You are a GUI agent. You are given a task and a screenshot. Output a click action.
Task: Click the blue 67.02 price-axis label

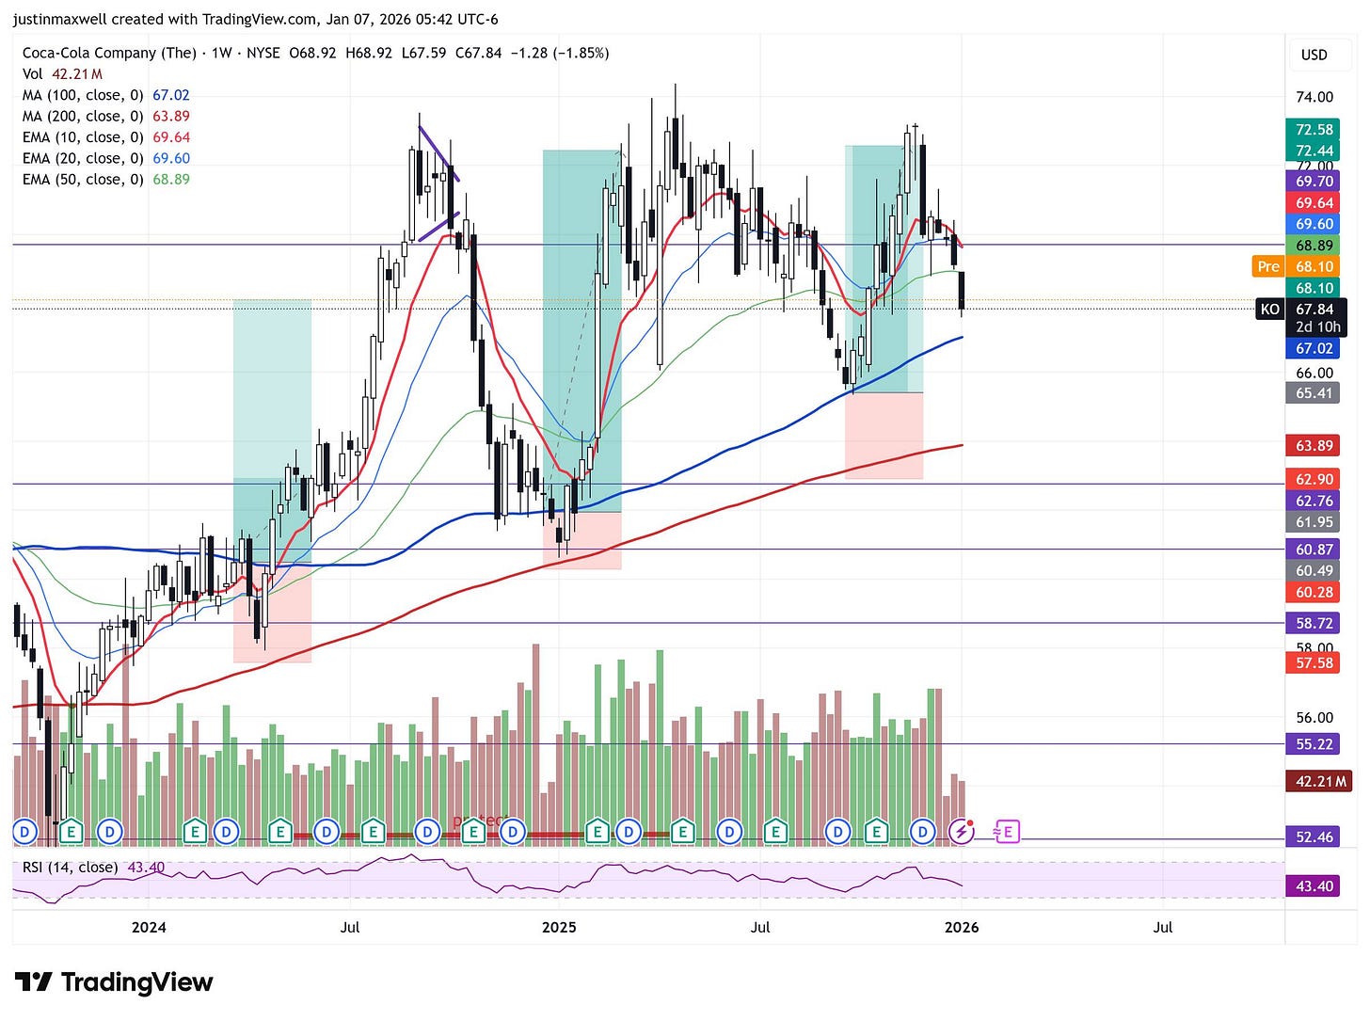(x=1314, y=348)
